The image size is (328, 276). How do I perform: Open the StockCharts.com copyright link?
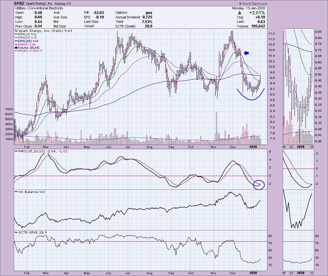(x=253, y=3)
